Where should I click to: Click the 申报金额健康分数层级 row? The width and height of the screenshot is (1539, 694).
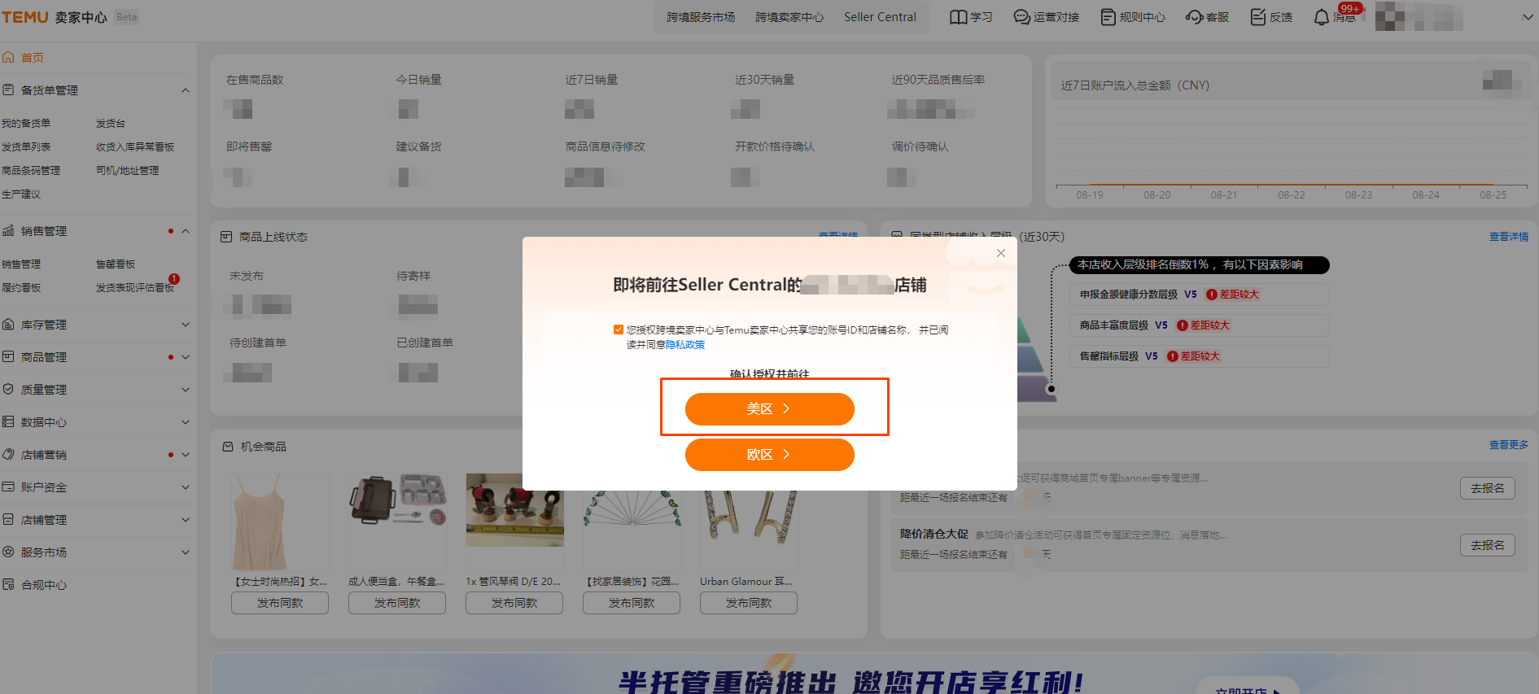[1199, 295]
